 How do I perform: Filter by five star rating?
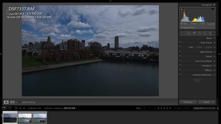coord(170,108)
